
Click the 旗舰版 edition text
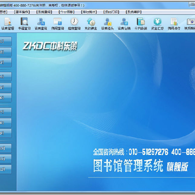(177, 166)
